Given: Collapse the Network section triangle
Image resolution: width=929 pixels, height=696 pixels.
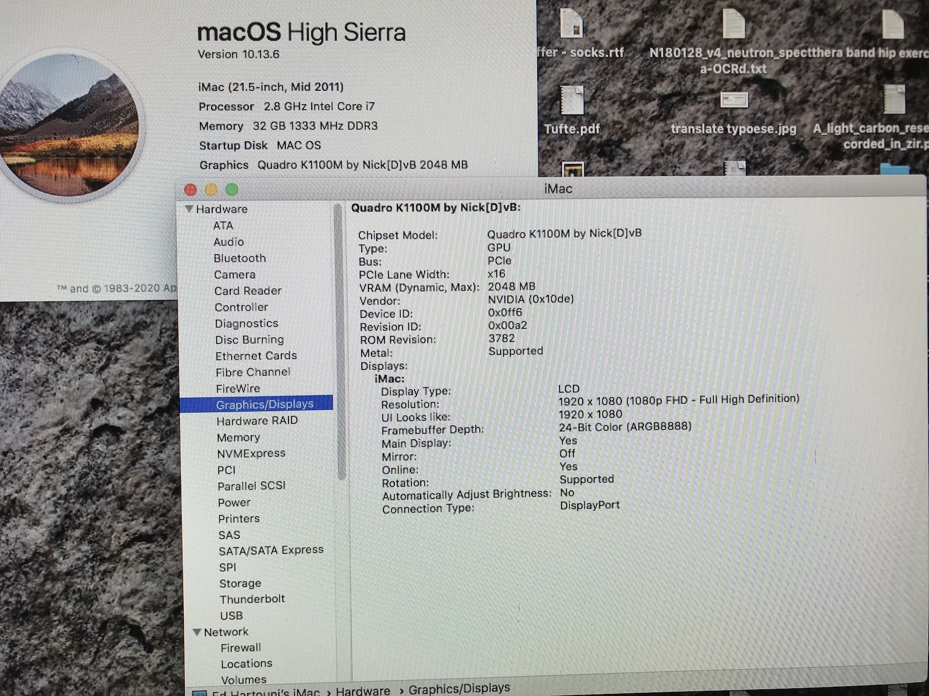Looking at the screenshot, I should [197, 632].
